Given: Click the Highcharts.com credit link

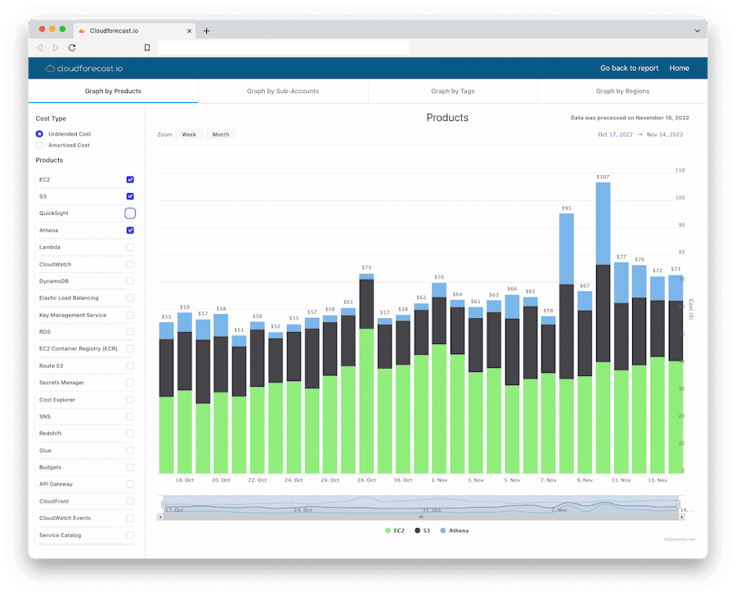Looking at the screenshot, I should [x=680, y=540].
